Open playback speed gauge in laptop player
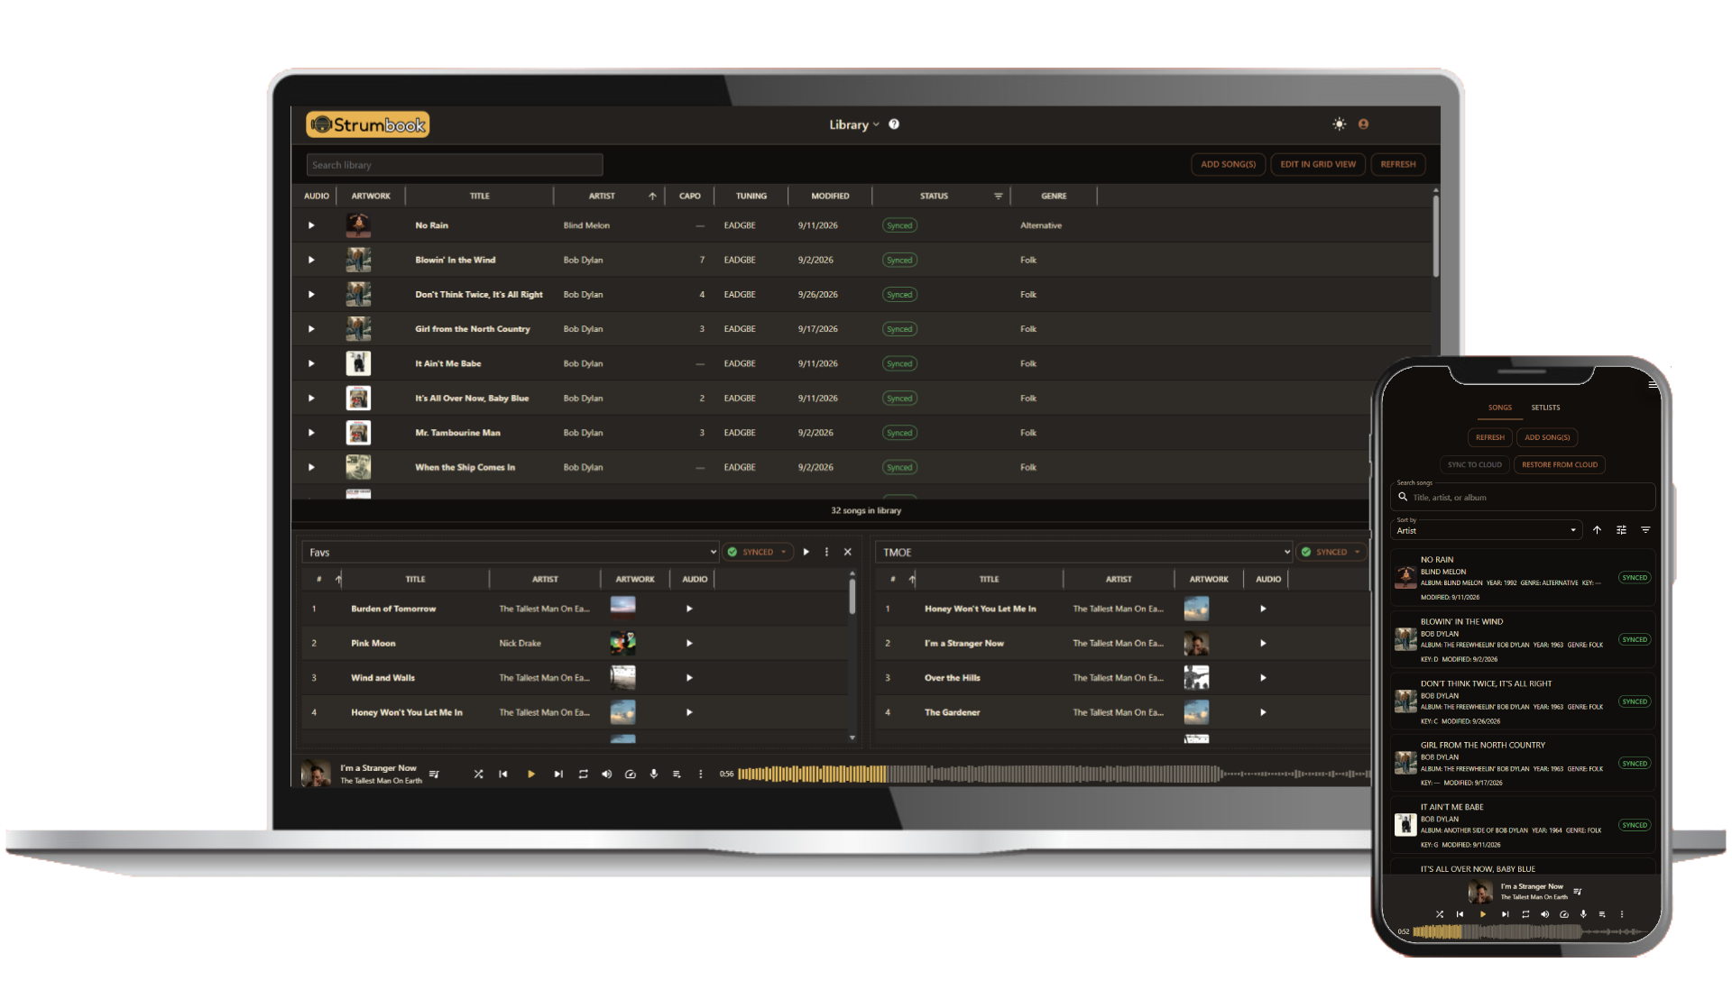 tap(630, 774)
